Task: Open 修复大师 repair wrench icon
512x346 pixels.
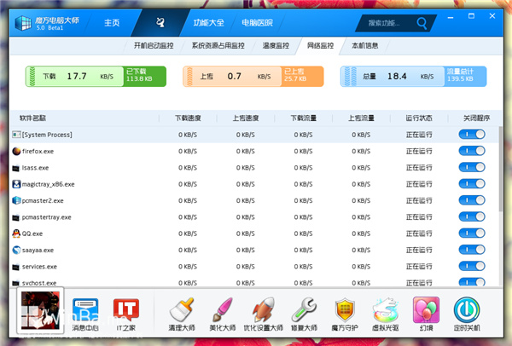Action: click(305, 312)
